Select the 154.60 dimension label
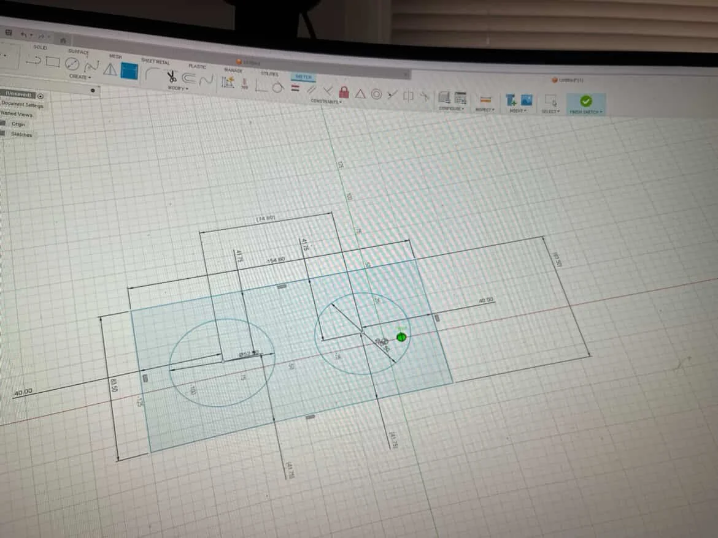Image resolution: width=718 pixels, height=538 pixels. pyautogui.click(x=276, y=260)
